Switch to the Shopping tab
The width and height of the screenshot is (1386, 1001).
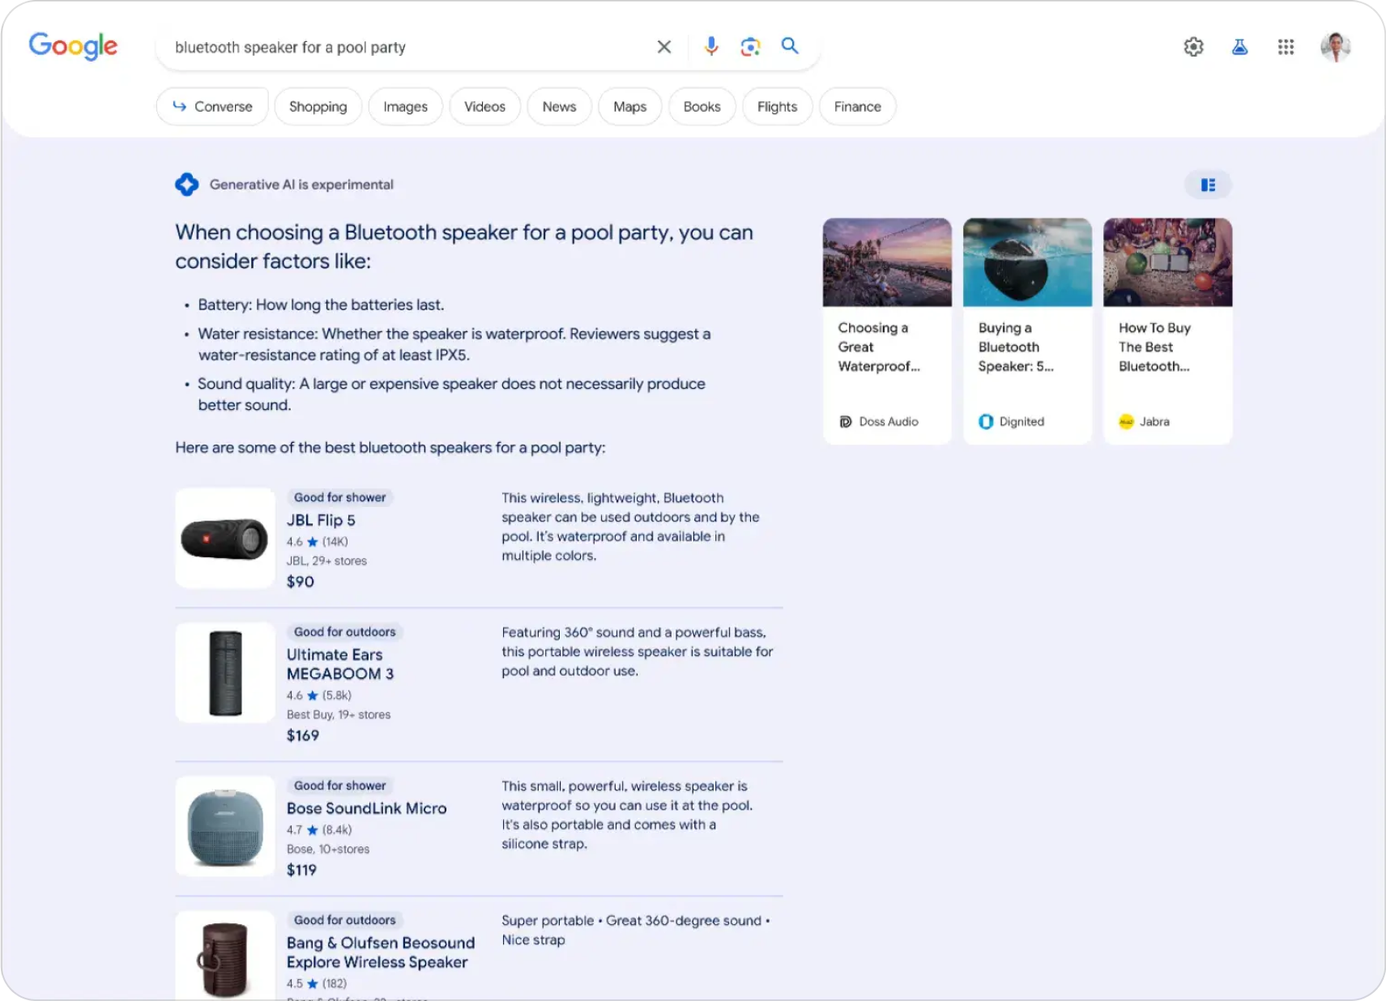[x=318, y=107]
